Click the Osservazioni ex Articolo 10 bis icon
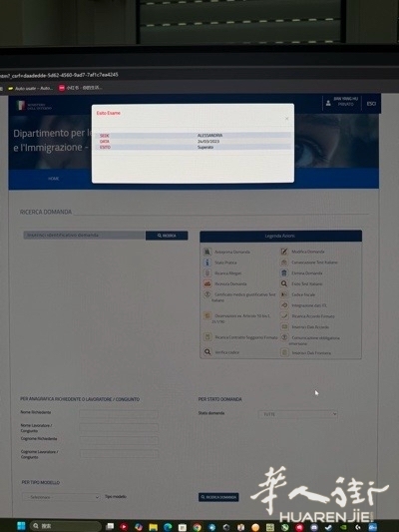The width and height of the screenshot is (399, 532). coord(207,315)
